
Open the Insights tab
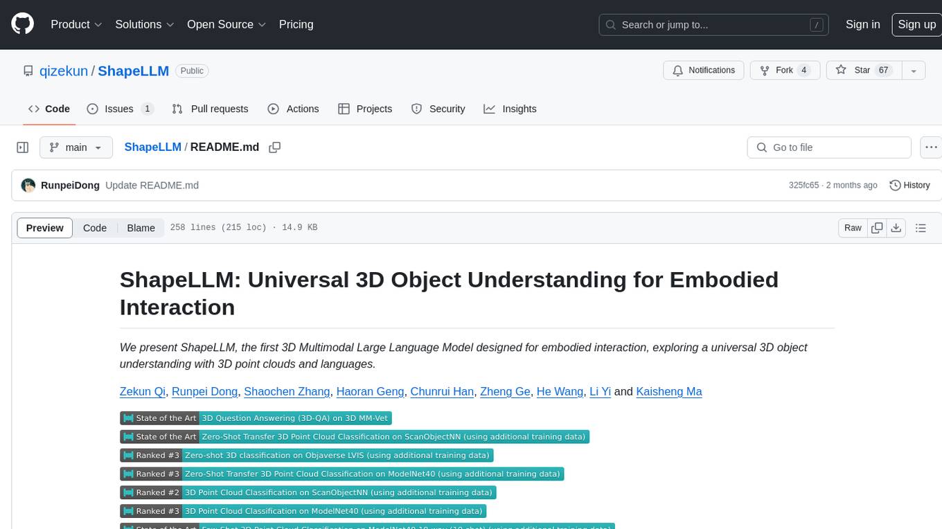coord(510,109)
